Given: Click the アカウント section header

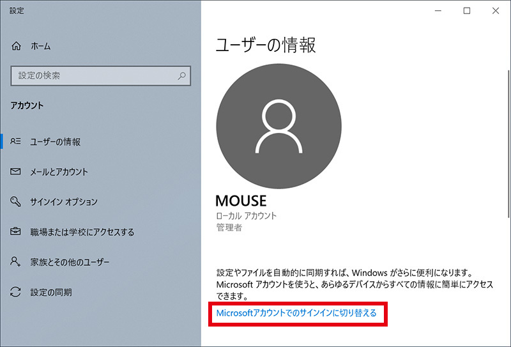Looking at the screenshot, I should pos(27,105).
